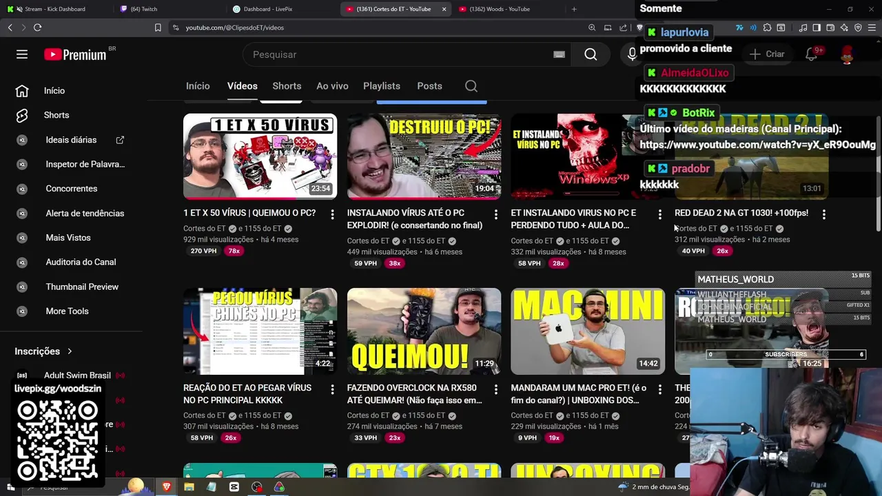
Task: Open Concorrentes sidebar item
Action: pos(72,189)
